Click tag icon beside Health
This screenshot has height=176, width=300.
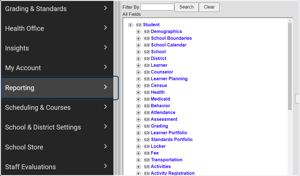(147, 92)
